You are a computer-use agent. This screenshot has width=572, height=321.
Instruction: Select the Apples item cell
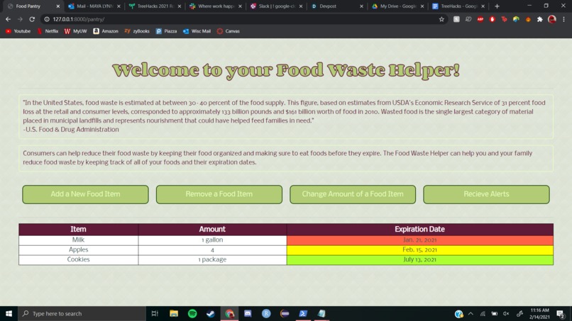point(79,249)
